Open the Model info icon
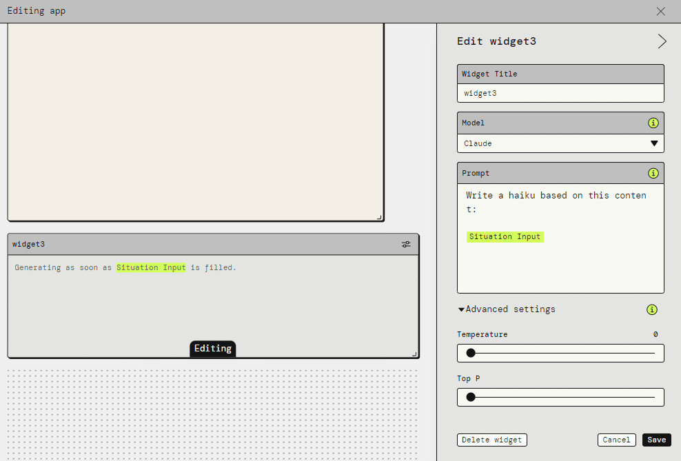Screen dimensions: 681x461 (653, 123)
